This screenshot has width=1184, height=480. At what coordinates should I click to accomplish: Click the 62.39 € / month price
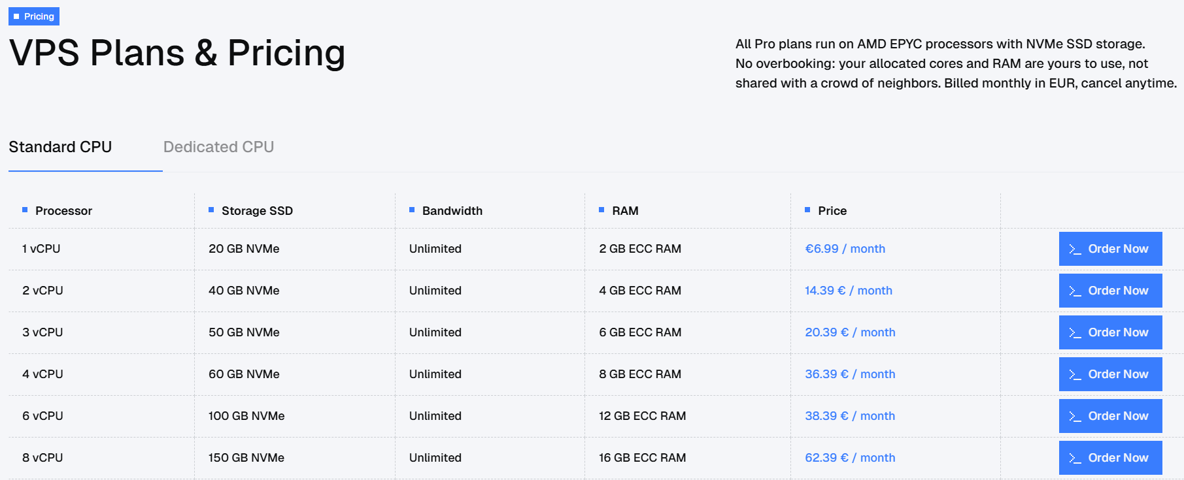tap(850, 458)
